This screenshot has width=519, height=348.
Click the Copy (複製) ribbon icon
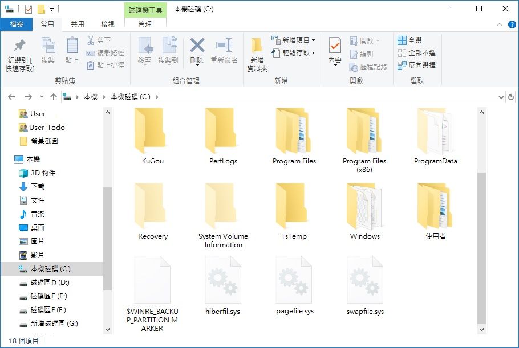point(48,45)
